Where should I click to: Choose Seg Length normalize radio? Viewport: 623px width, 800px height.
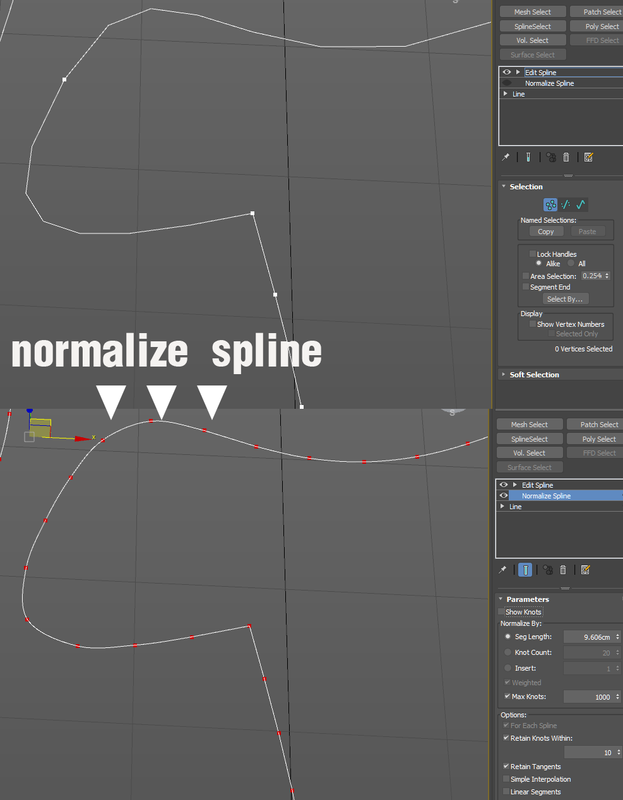click(507, 636)
